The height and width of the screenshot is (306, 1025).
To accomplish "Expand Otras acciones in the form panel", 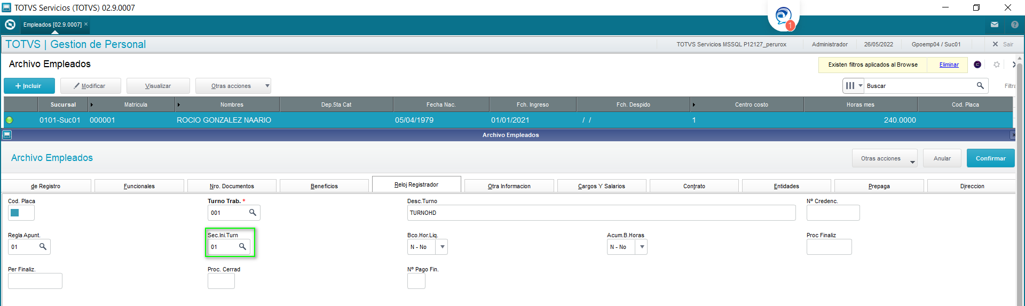I will (885, 158).
